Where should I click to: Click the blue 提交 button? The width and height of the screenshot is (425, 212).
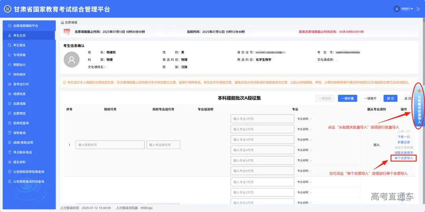tap(390, 98)
